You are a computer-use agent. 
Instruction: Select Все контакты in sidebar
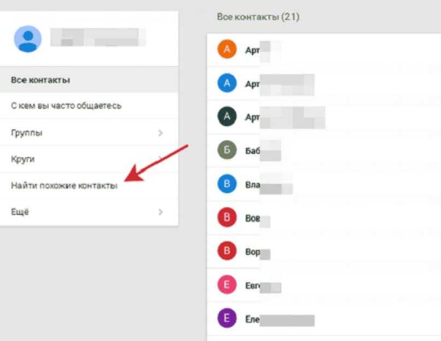point(89,80)
